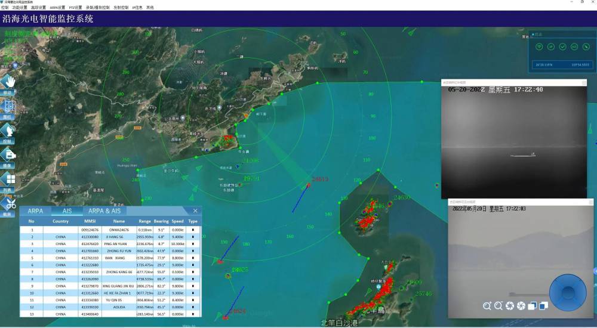Select the AOLIDA row
The width and height of the screenshot is (597, 328).
pyautogui.click(x=110, y=307)
